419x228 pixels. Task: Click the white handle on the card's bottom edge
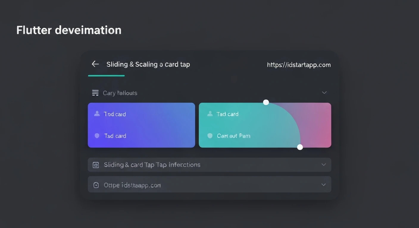click(x=300, y=147)
